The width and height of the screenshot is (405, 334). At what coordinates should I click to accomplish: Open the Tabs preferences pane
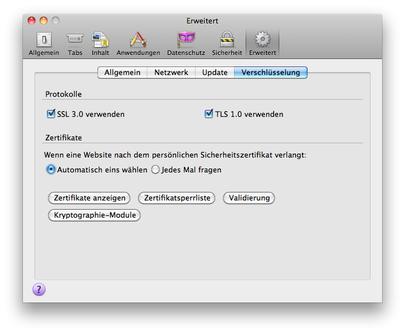coord(75,44)
